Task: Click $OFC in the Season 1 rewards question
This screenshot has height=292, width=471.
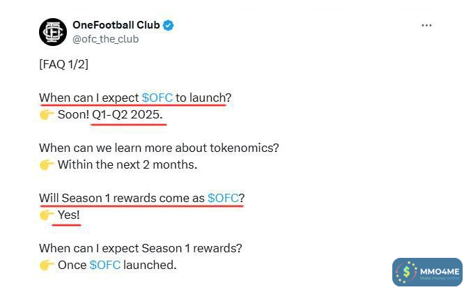Action: coord(223,198)
